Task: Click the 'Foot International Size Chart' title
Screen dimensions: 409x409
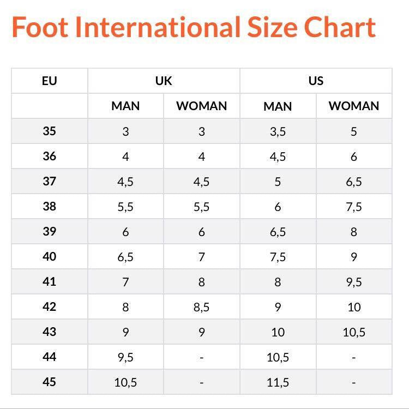Action: point(194,27)
